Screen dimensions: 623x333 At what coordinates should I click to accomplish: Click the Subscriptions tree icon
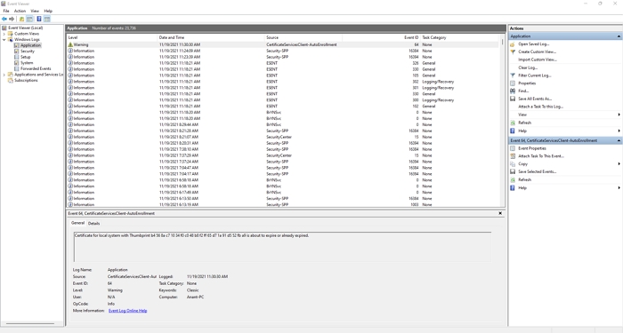tap(11, 81)
